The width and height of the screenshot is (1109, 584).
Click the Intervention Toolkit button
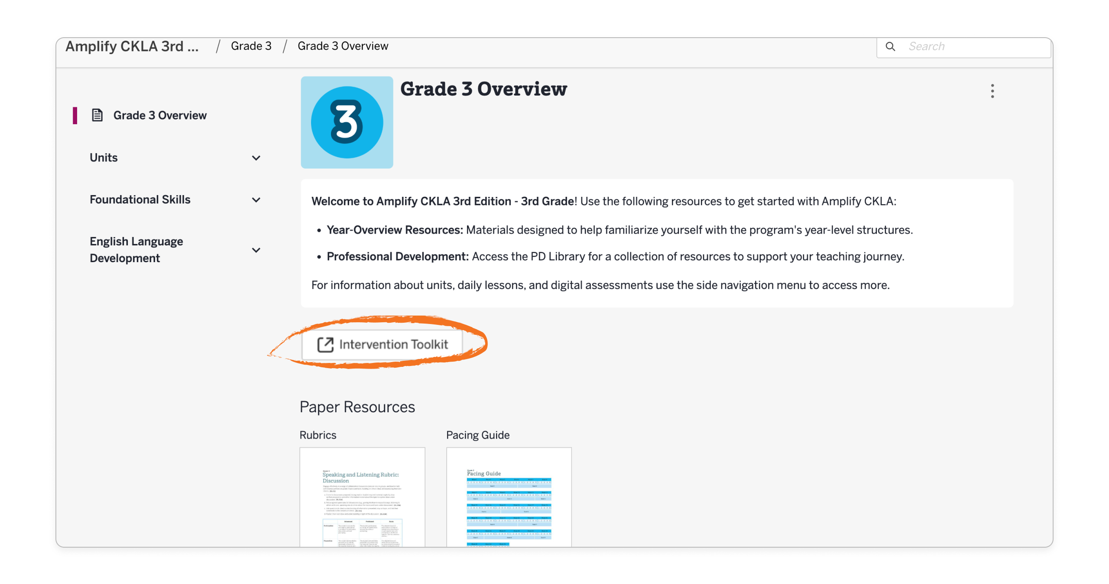[x=392, y=344]
